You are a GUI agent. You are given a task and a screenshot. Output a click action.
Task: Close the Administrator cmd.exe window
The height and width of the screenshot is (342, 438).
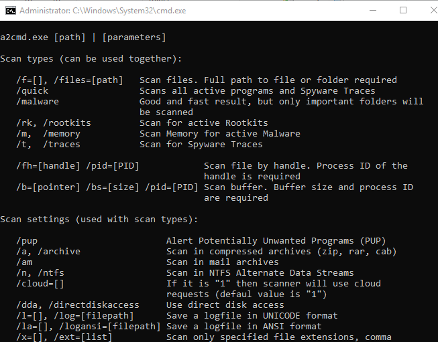433,11
